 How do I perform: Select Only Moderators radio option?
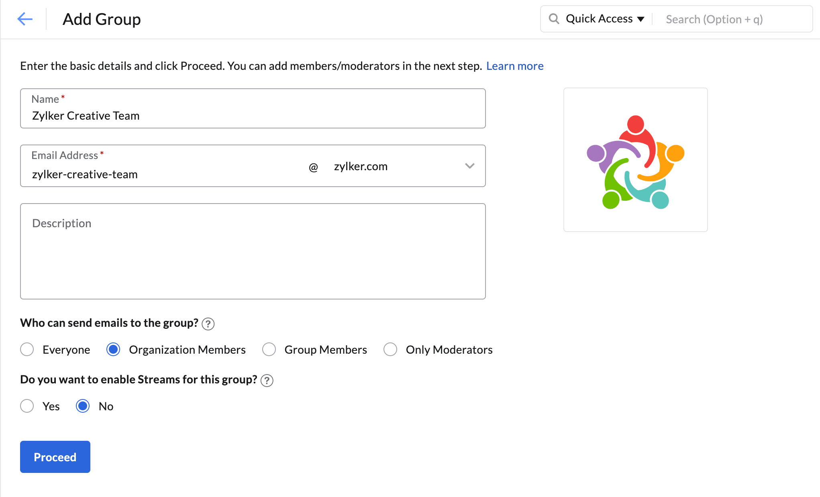pyautogui.click(x=390, y=349)
